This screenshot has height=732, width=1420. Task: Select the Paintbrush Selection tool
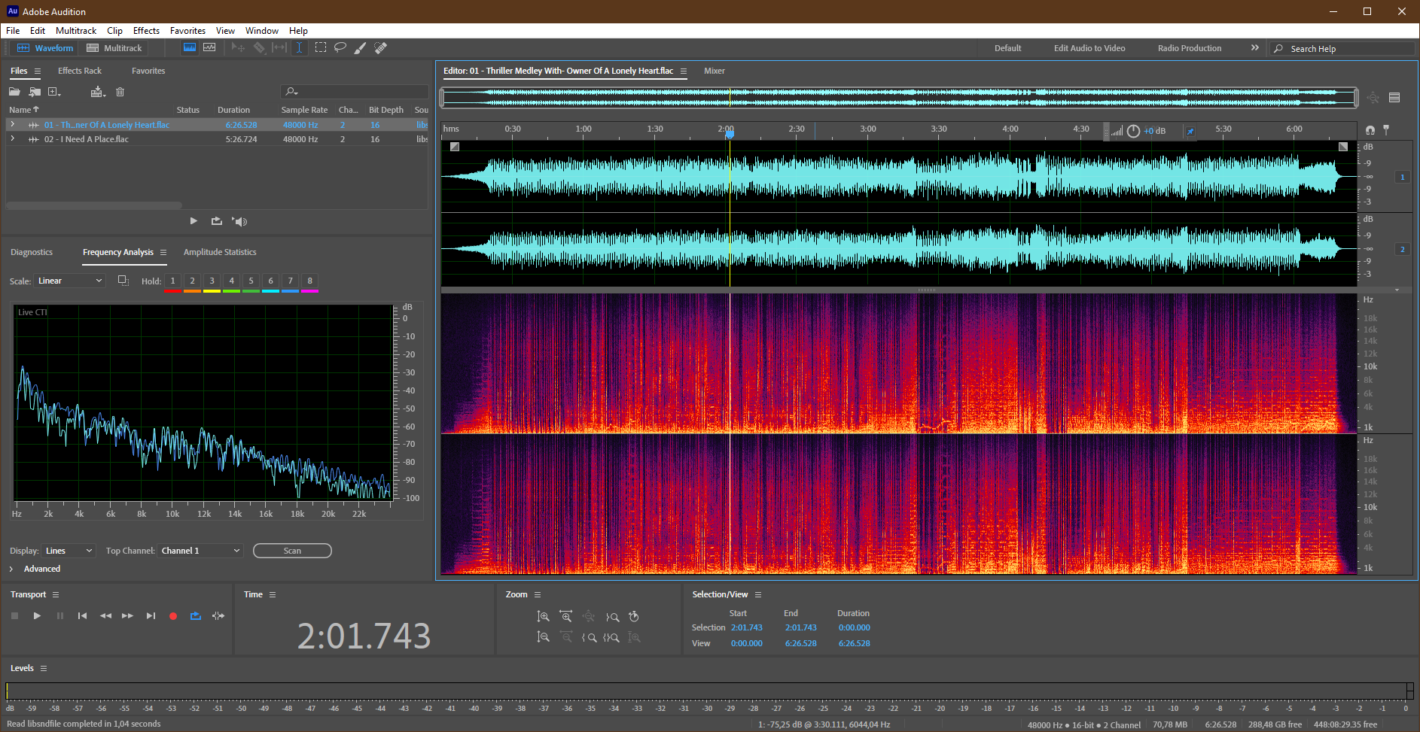pyautogui.click(x=361, y=47)
